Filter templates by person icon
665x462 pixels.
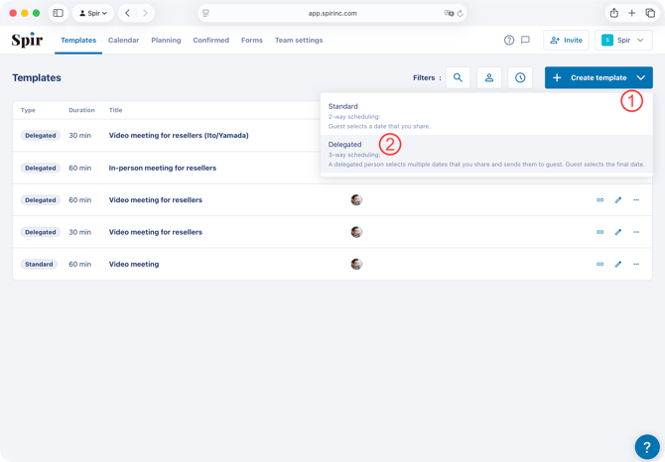pos(489,77)
